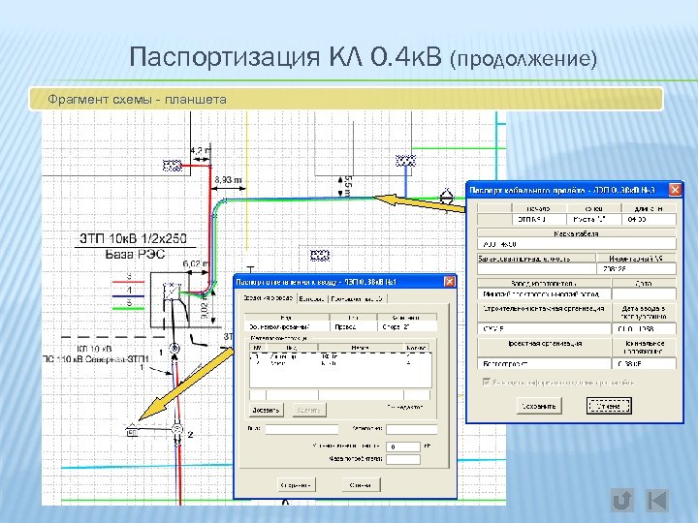Toggle the greyed checkbox above Сохранить button

(x=486, y=382)
